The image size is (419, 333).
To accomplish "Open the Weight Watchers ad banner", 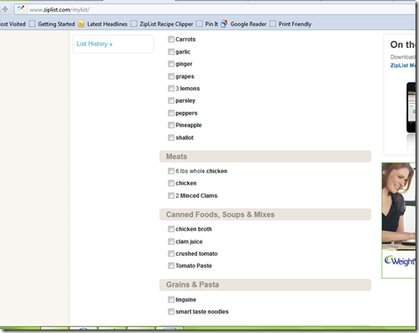I will pos(399,220).
